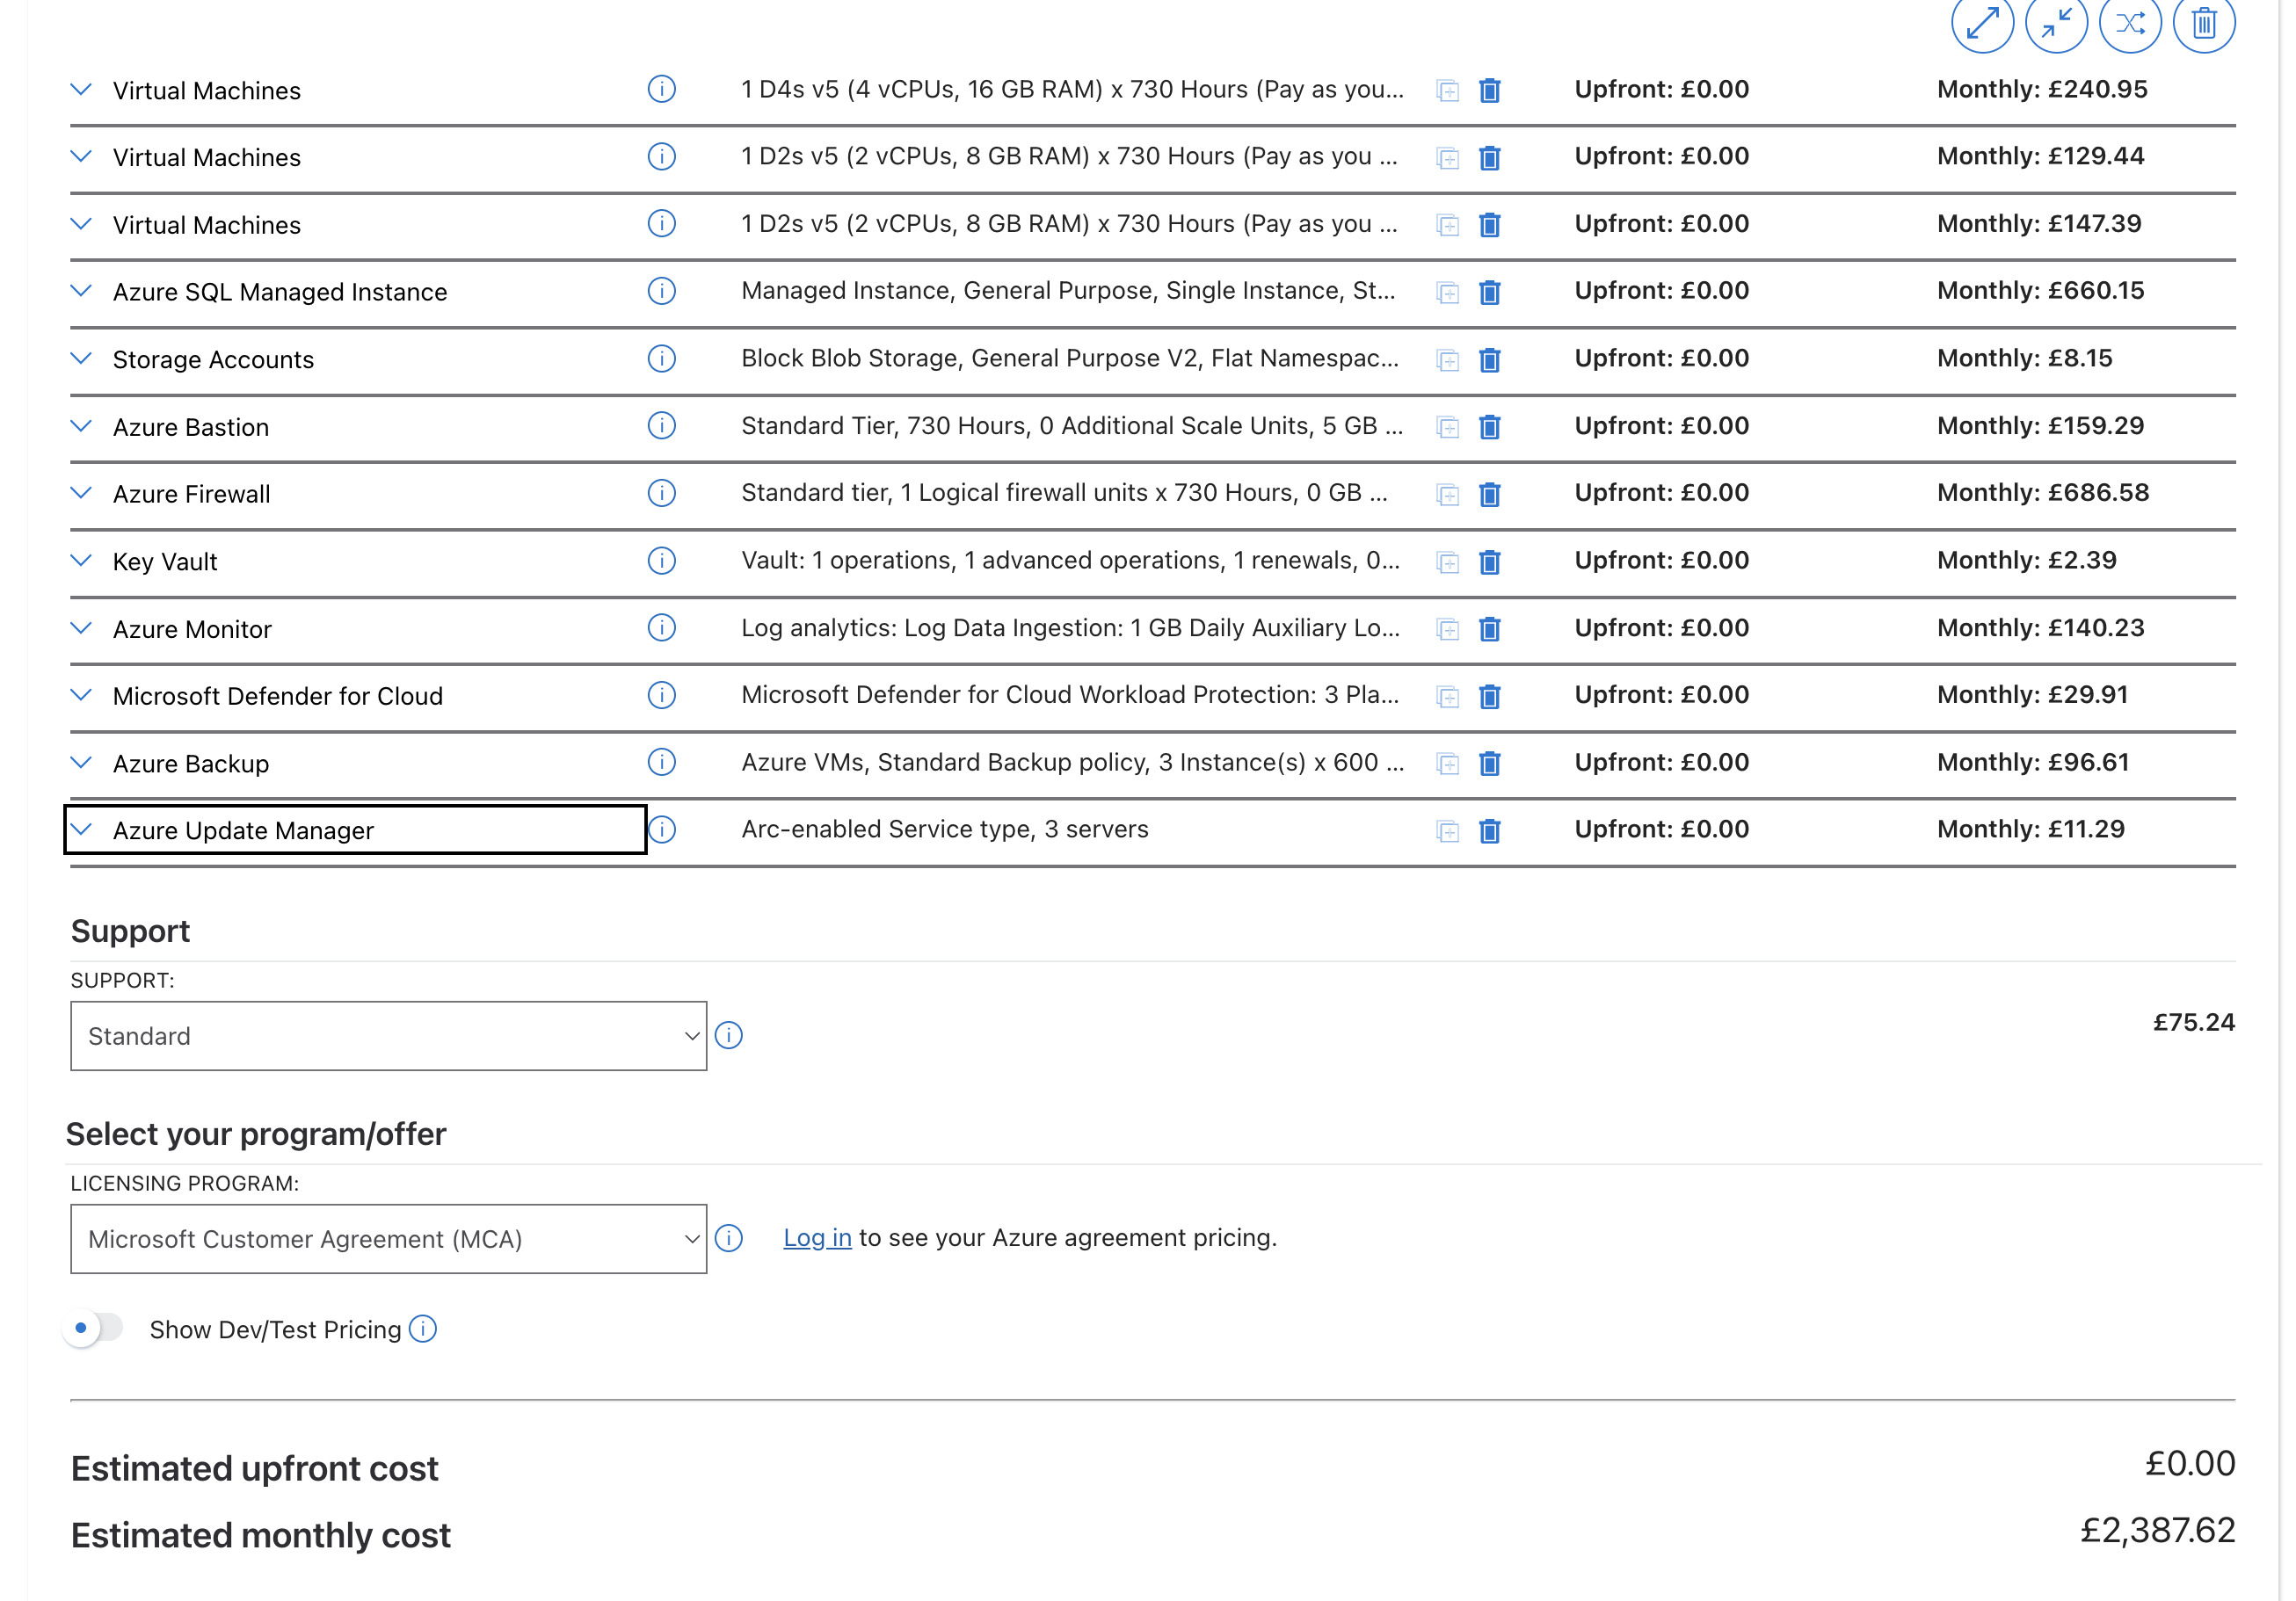This screenshot has height=1601, width=2296.
Task: Clone the Azure SQL Managed Instance row
Action: tap(1447, 293)
